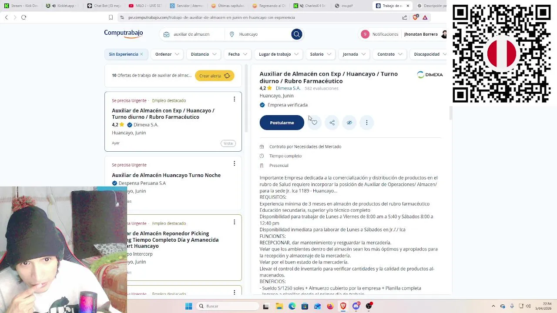Image resolution: width=557 pixels, height=313 pixels.
Task: Open Lugar de trabajo filter
Action: click(x=278, y=54)
